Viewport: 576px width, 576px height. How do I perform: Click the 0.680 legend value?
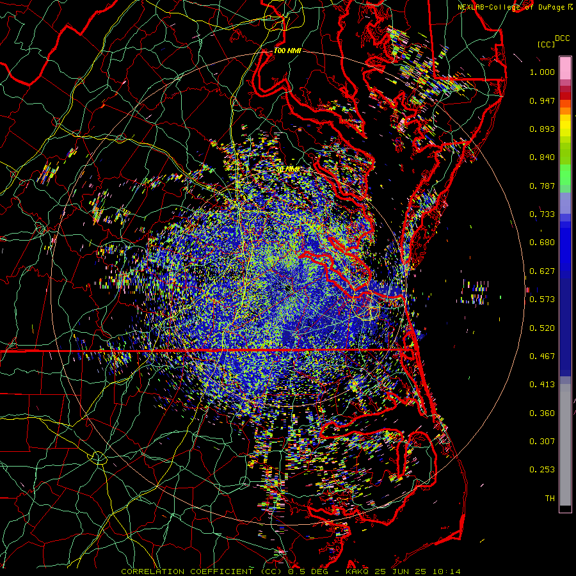click(x=542, y=243)
